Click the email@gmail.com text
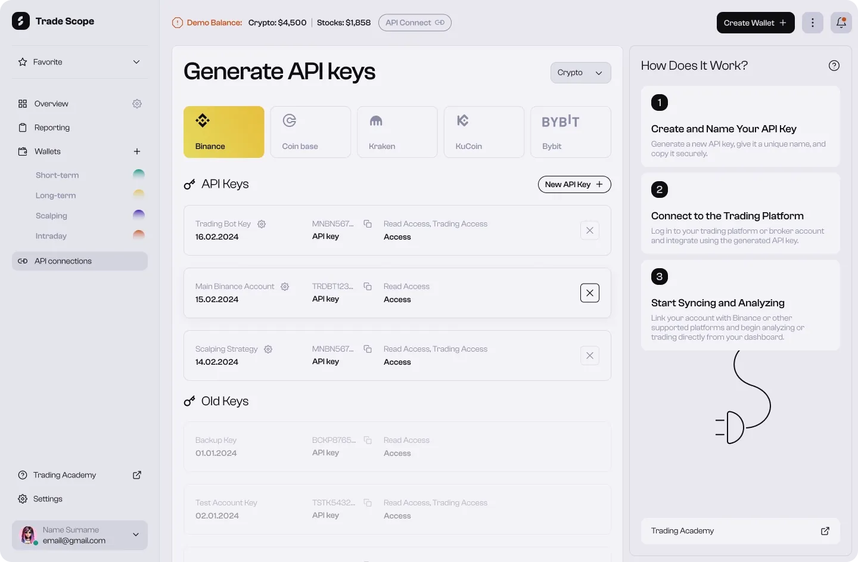This screenshot has height=562, width=858. point(74,541)
